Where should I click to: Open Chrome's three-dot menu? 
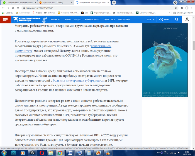pos(192,8)
